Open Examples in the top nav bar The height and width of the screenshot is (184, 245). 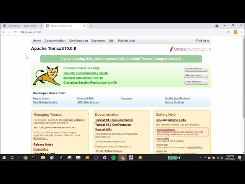click(98, 41)
